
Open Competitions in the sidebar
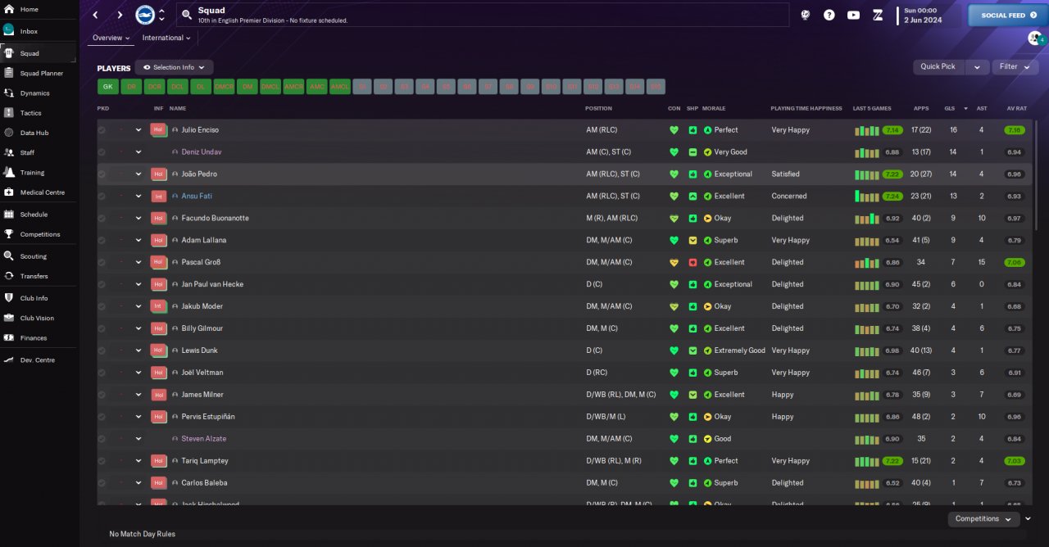coord(40,234)
